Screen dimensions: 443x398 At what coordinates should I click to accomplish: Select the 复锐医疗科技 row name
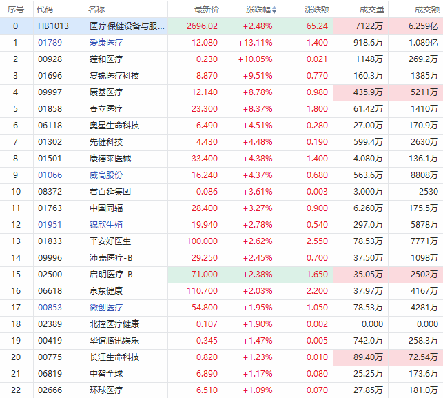pyautogui.click(x=114, y=76)
